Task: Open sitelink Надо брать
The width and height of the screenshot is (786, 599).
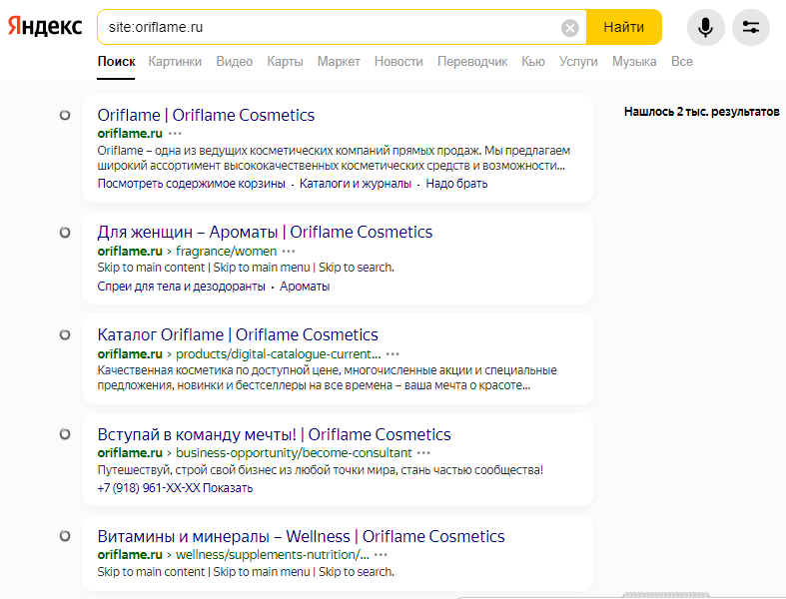Action: pos(456,184)
